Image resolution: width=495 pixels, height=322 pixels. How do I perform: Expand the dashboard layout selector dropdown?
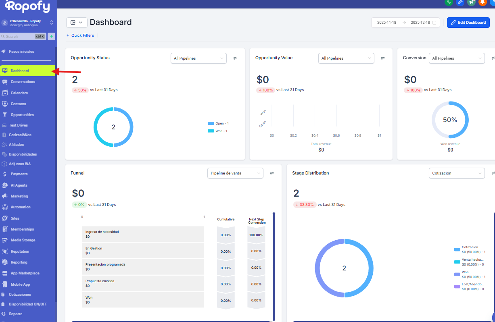76,23
